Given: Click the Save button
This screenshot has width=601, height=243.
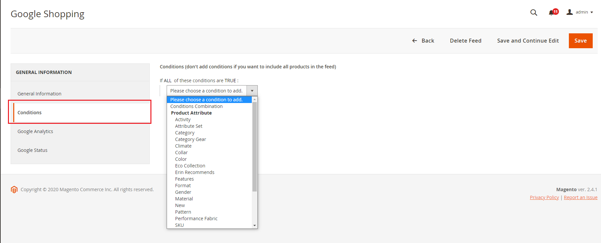Looking at the screenshot, I should click(580, 41).
